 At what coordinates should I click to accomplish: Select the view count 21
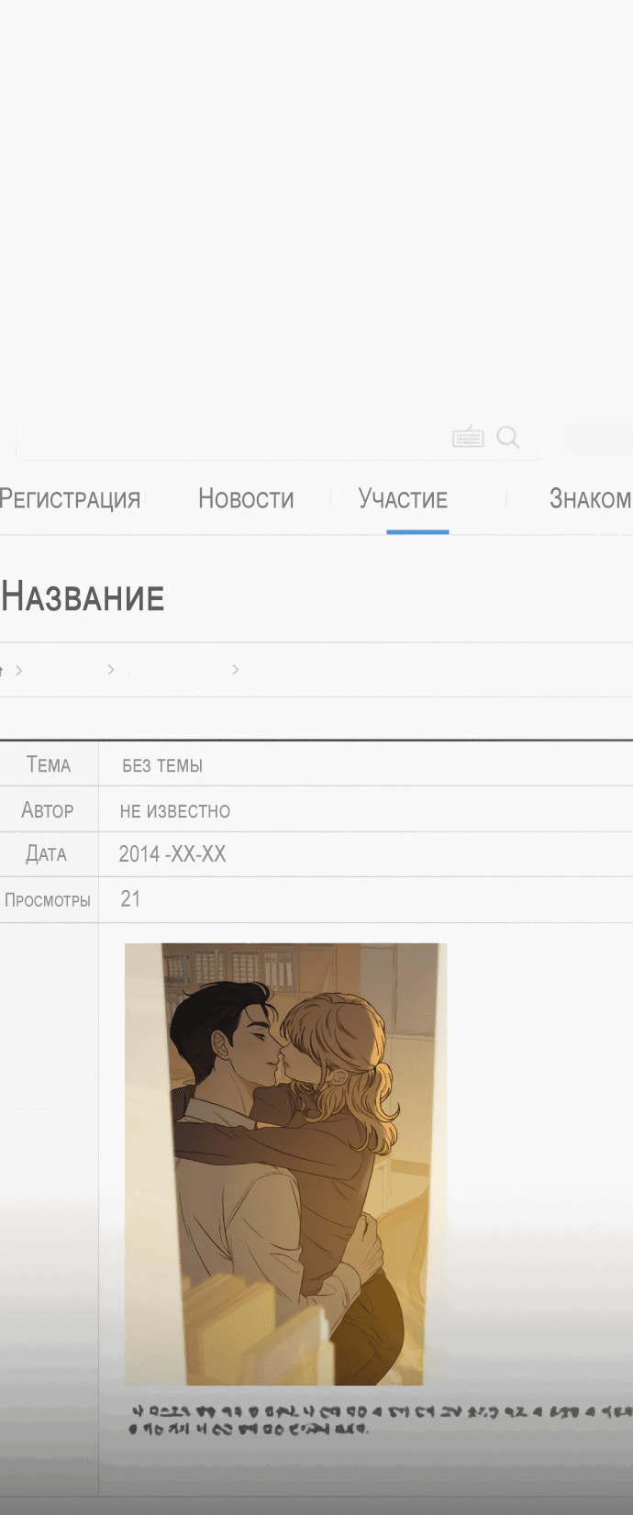[x=130, y=899]
